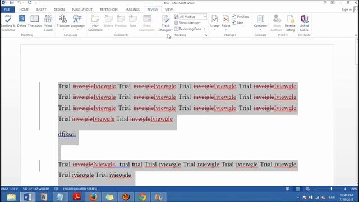Open the All Markup display dropdown
Screen dimensions: 359x202
(193, 17)
